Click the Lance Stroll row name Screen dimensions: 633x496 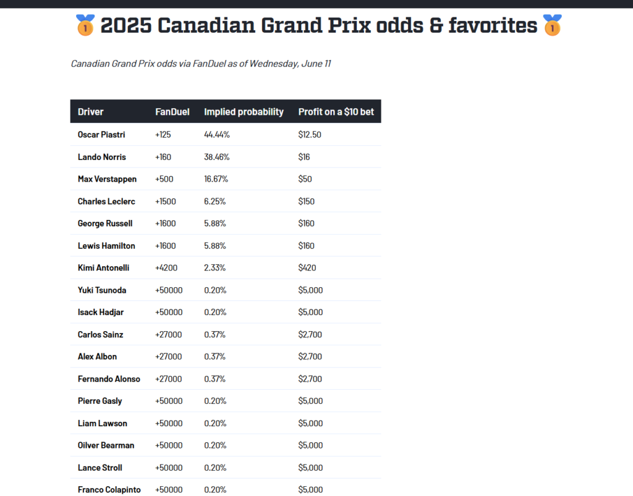100,468
